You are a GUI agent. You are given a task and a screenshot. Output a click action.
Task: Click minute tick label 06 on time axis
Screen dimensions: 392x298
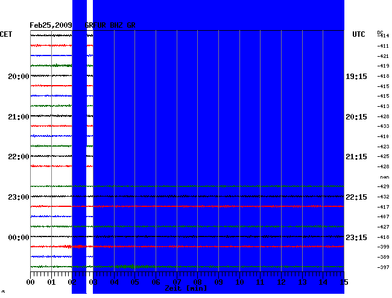point(156,282)
